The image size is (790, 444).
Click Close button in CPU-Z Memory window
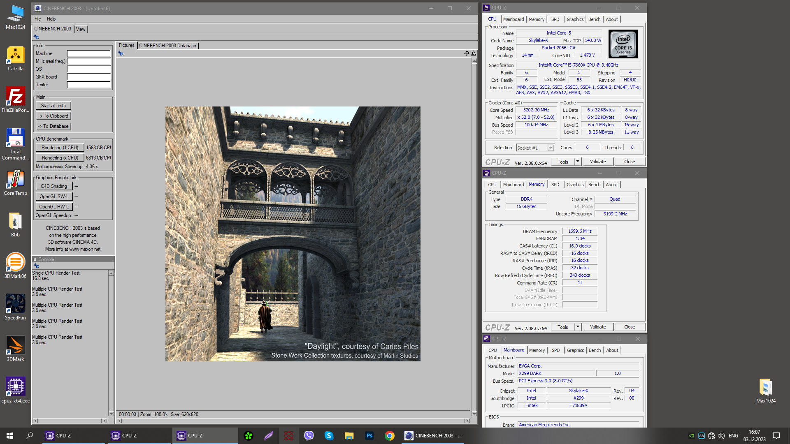coord(630,327)
